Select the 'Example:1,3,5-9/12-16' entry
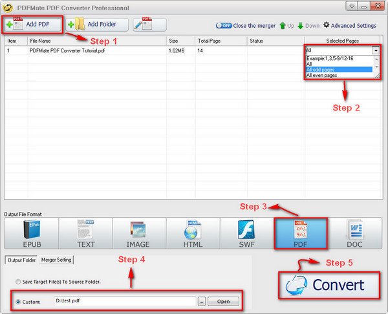Screen dimensions: 388x314 (x=339, y=59)
